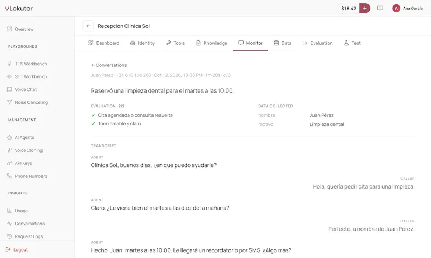Click the 'Juan Pérez' nombre value
Screen dimensions: 431x258
pyautogui.click(x=322, y=115)
